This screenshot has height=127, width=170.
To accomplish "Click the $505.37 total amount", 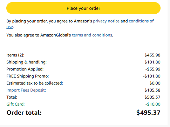I will point(152,97).
